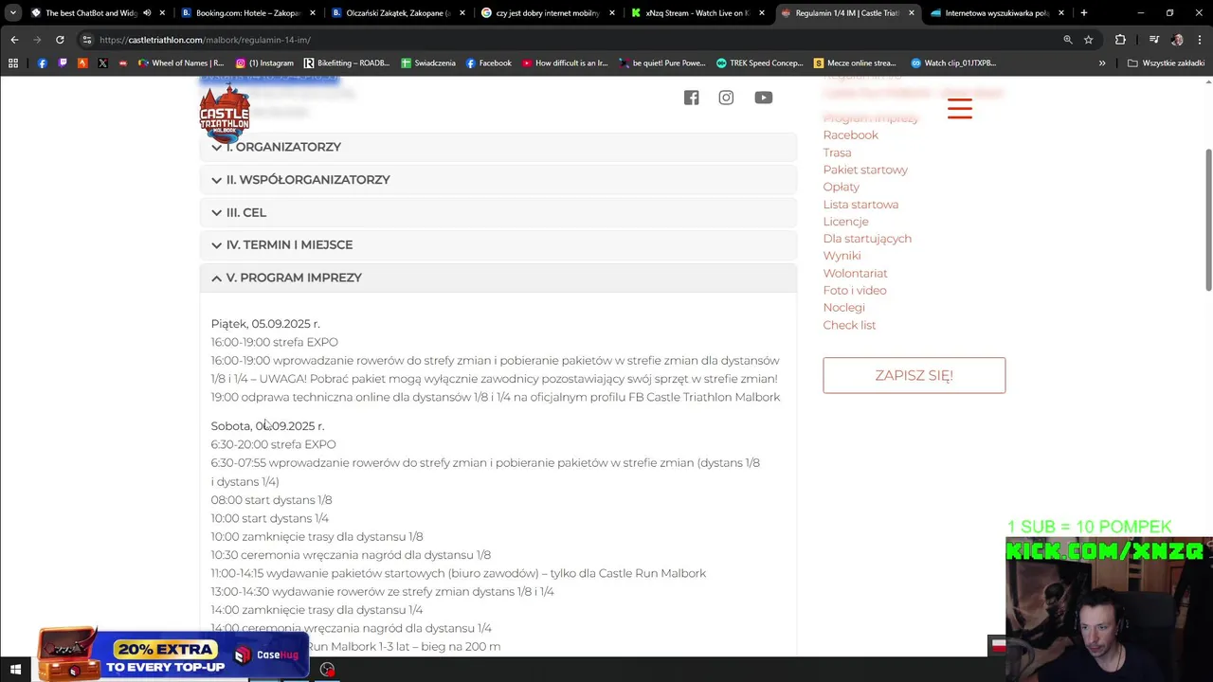This screenshot has width=1213, height=682.
Task: Expand the II. WSPÓŁORGANIZATORZY section
Action: coord(498,180)
